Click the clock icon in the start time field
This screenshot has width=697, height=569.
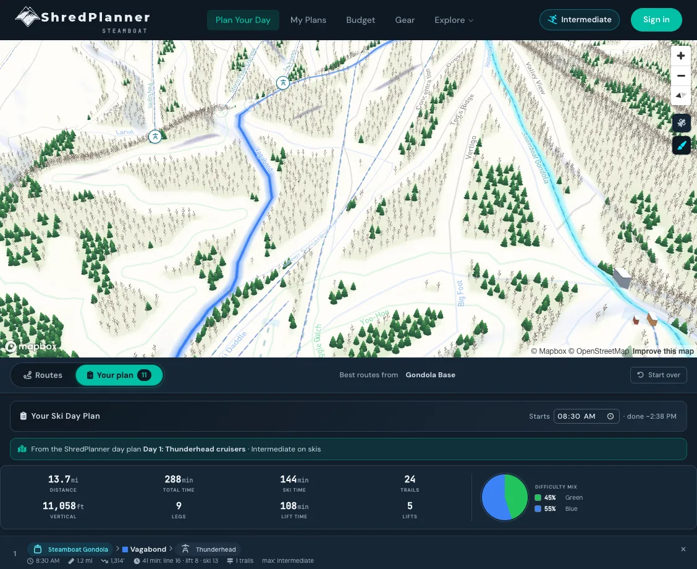click(x=610, y=416)
